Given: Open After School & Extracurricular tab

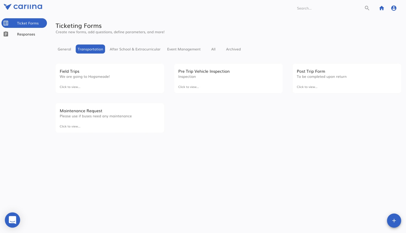Looking at the screenshot, I should 135,49.
